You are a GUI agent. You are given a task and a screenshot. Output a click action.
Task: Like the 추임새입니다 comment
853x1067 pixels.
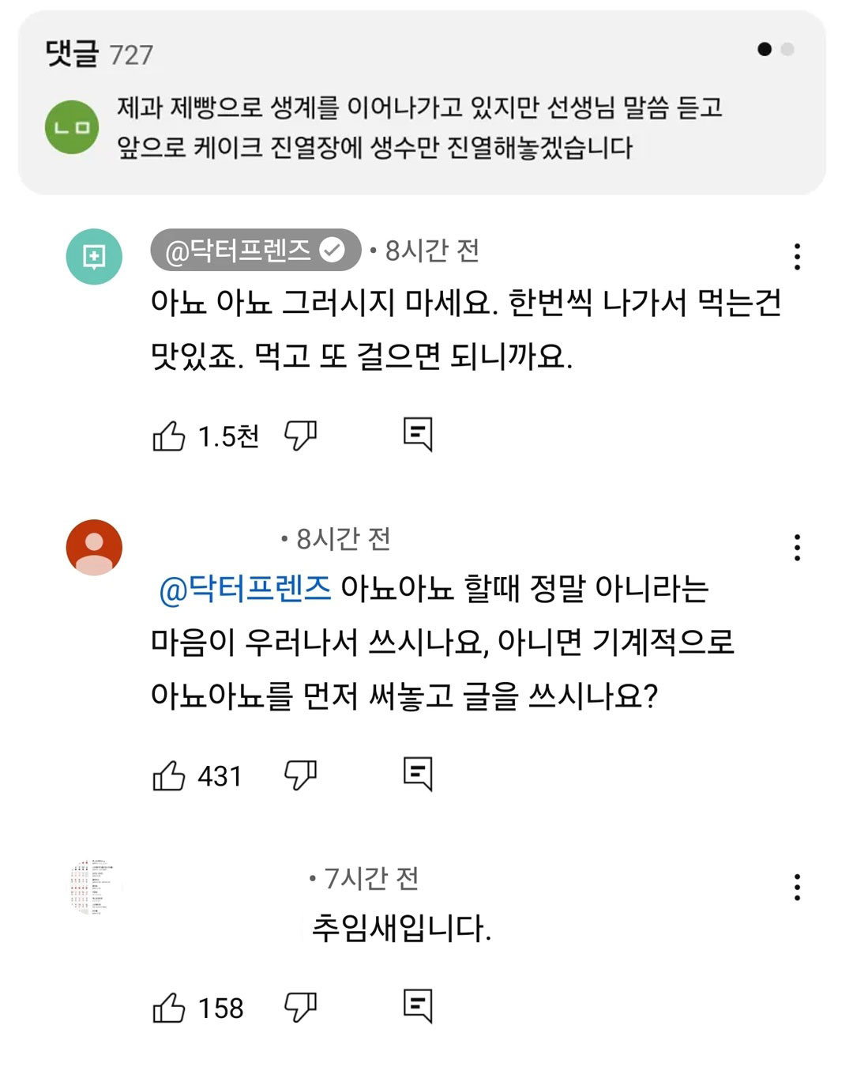tap(168, 1008)
